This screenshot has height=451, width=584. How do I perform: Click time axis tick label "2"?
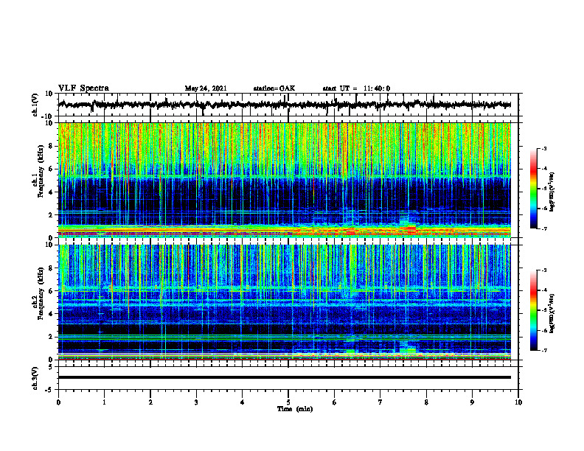point(150,402)
